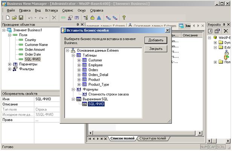Close the Проводник объектов panel

point(82,25)
